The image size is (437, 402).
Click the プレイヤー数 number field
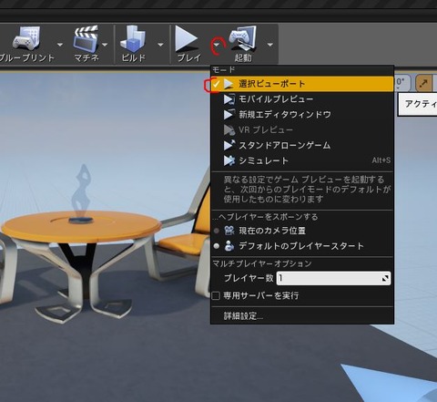pyautogui.click(x=333, y=278)
